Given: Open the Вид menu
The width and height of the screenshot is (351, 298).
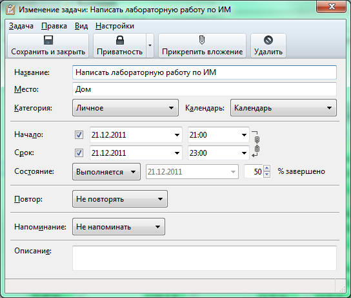Looking at the screenshot, I should [81, 26].
